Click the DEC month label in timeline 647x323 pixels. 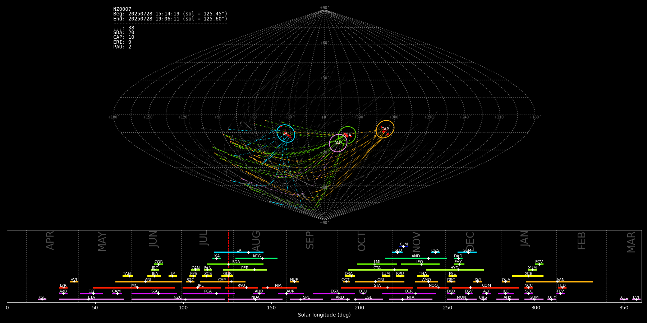pyautogui.click(x=470, y=241)
